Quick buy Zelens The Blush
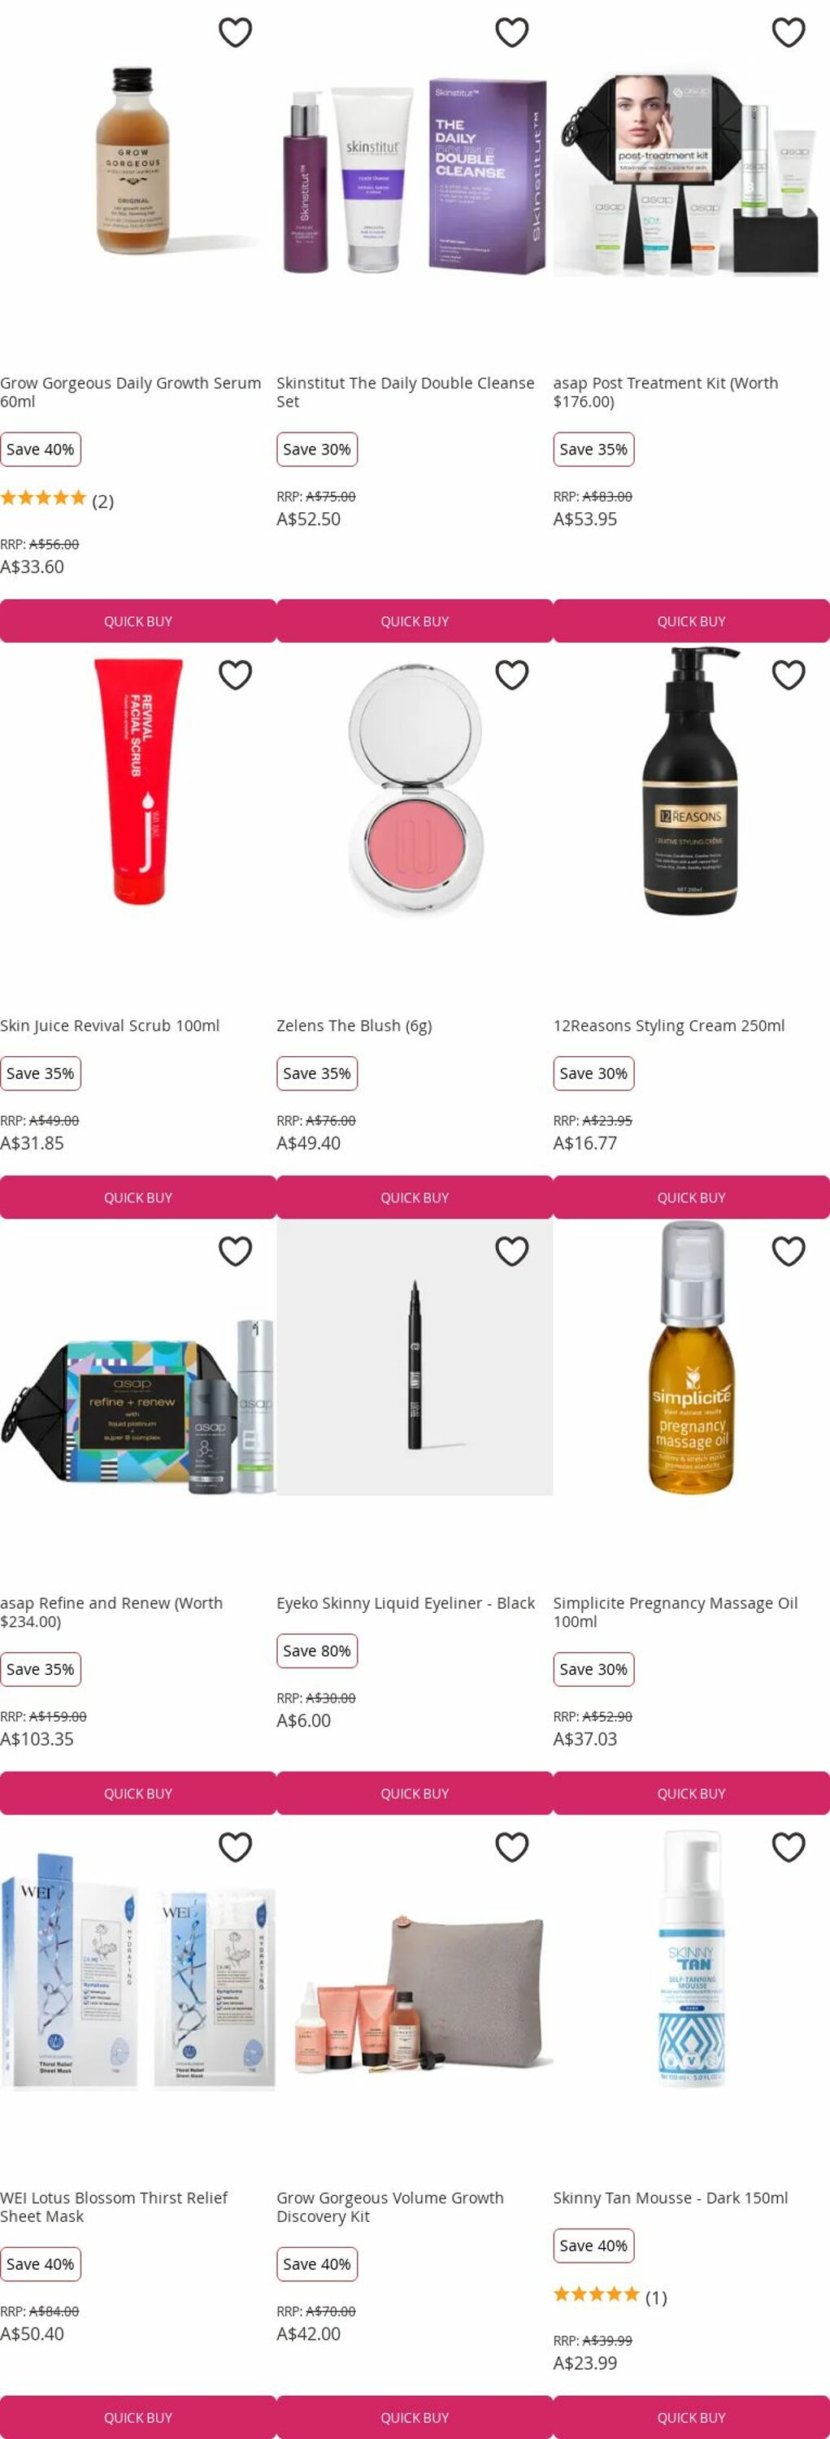 [x=415, y=1198]
